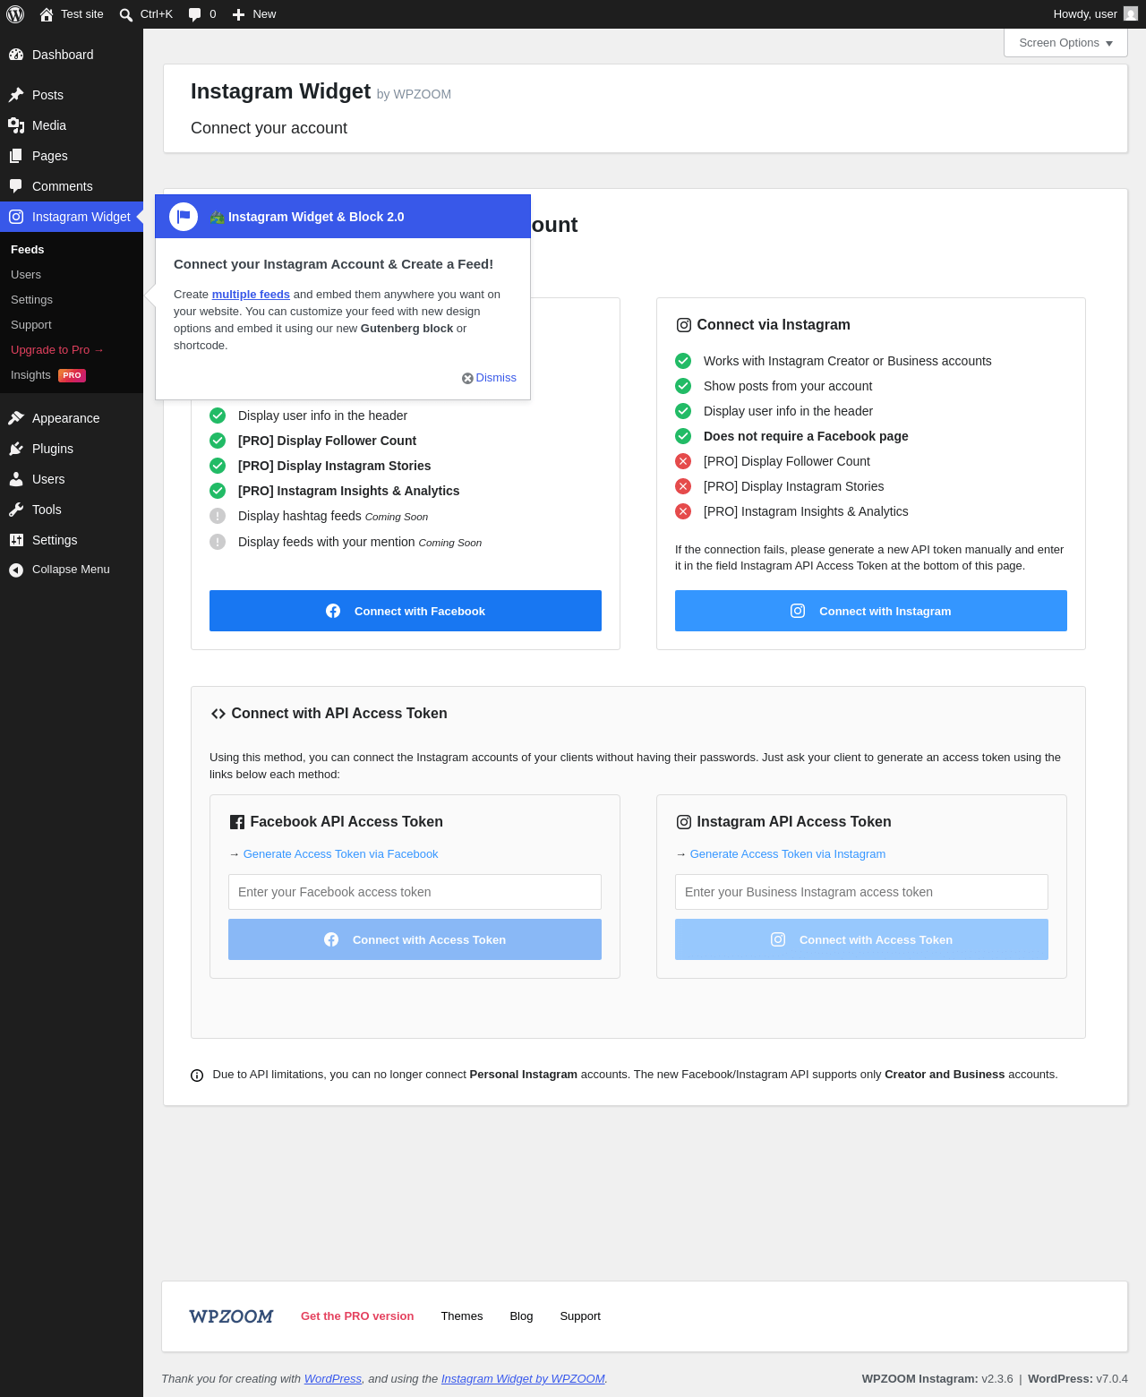Click 'Display hashtag feeds' Coming Soon row
This screenshot has width=1146, height=1397.
click(333, 516)
